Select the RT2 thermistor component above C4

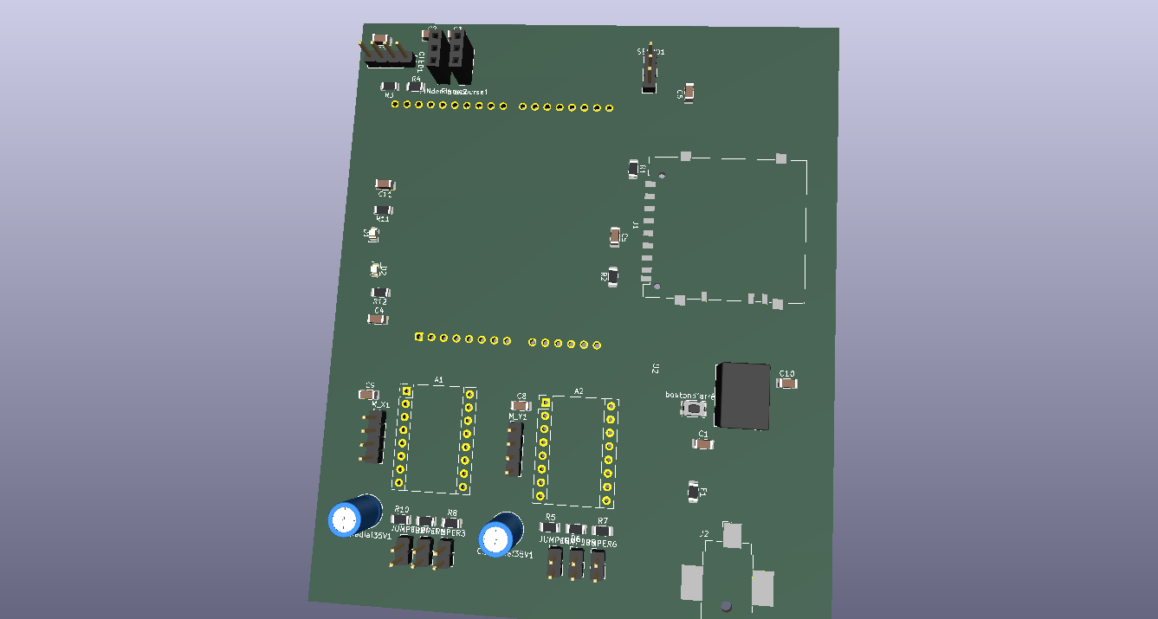[380, 293]
